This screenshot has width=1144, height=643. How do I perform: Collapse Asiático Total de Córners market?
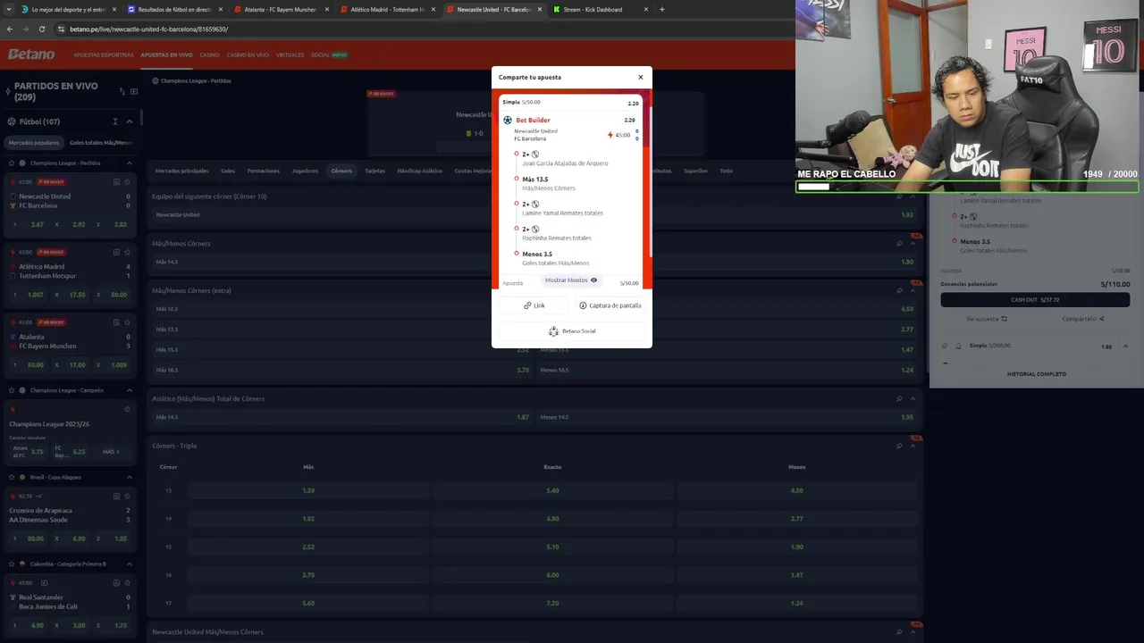pyautogui.click(x=913, y=398)
